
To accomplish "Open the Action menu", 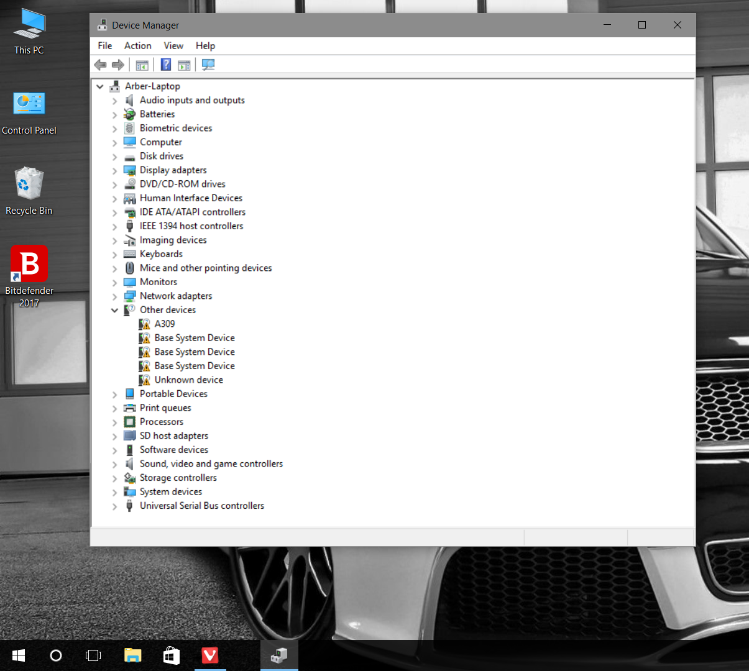I will pos(137,46).
